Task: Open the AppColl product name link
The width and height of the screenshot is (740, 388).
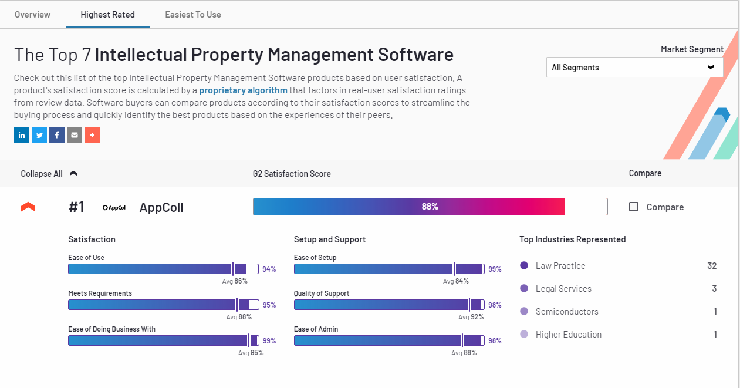Action: coord(161,207)
